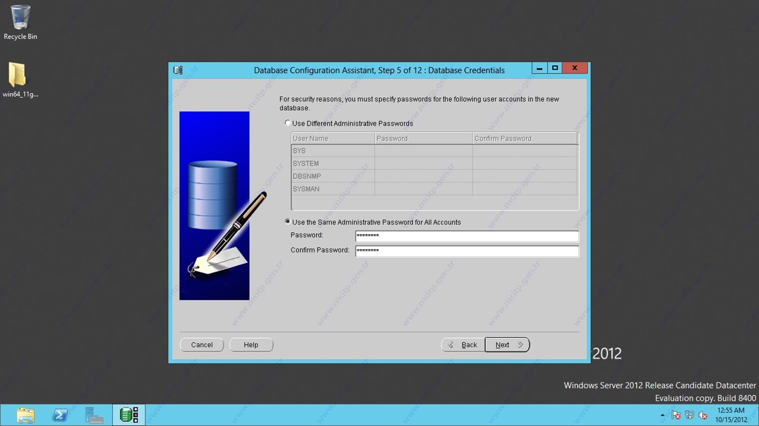This screenshot has height=426, width=759.
Task: Click the Password input field
Action: pos(467,236)
